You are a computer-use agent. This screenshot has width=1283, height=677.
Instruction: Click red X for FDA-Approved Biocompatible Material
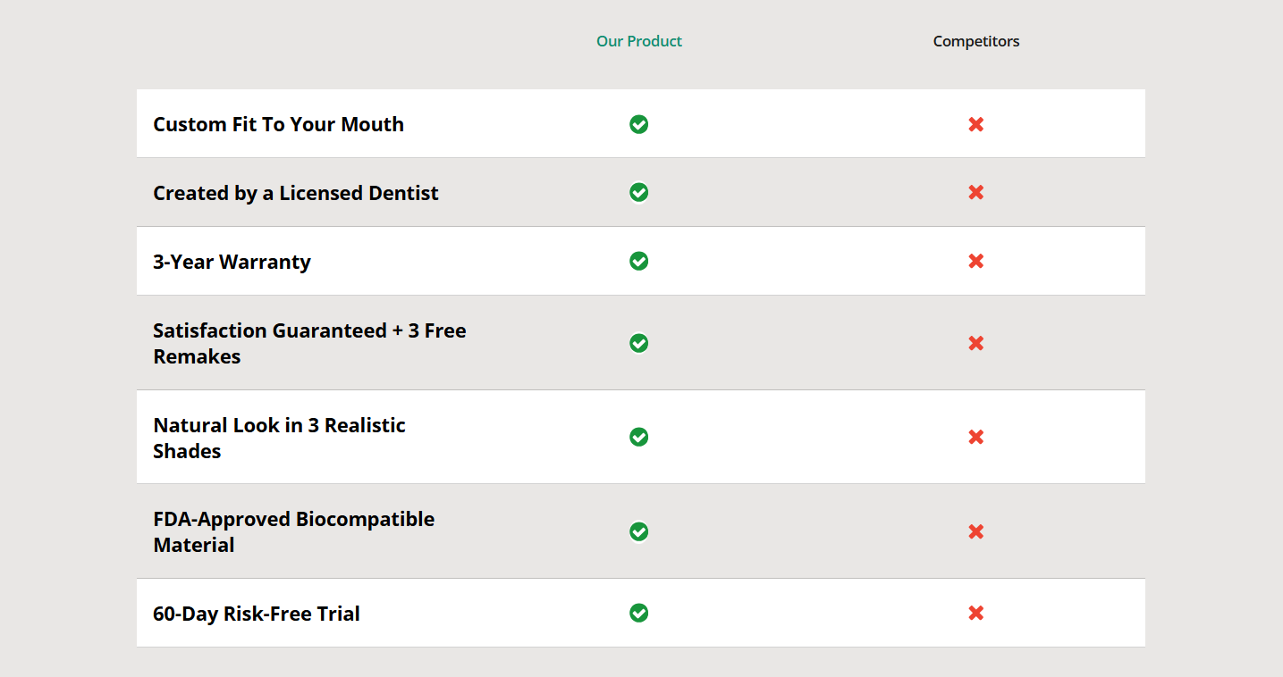(975, 531)
